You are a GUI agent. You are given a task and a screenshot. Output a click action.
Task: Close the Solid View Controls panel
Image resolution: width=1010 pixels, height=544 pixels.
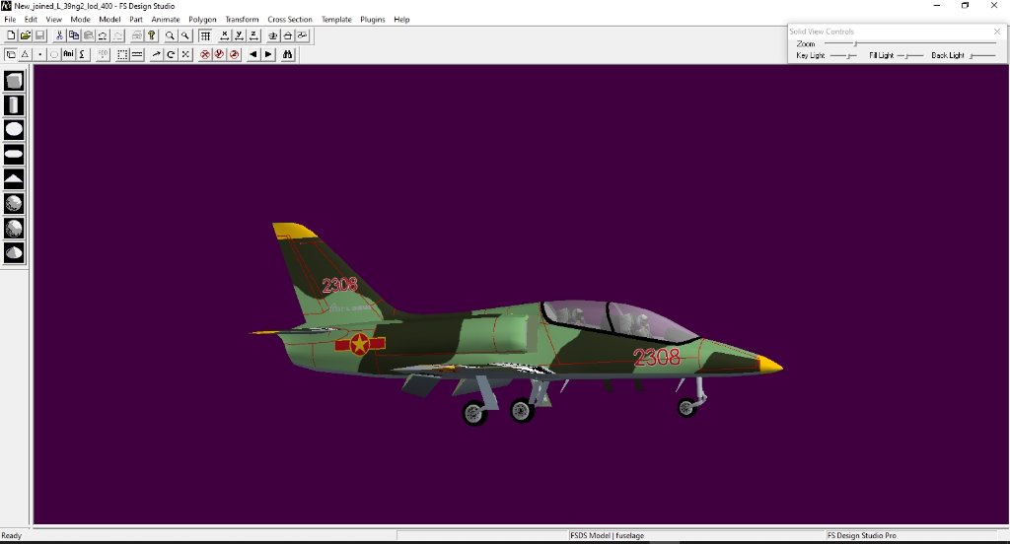coord(996,32)
